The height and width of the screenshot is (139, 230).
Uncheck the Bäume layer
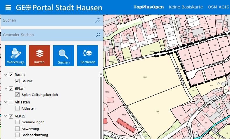tap(17, 81)
